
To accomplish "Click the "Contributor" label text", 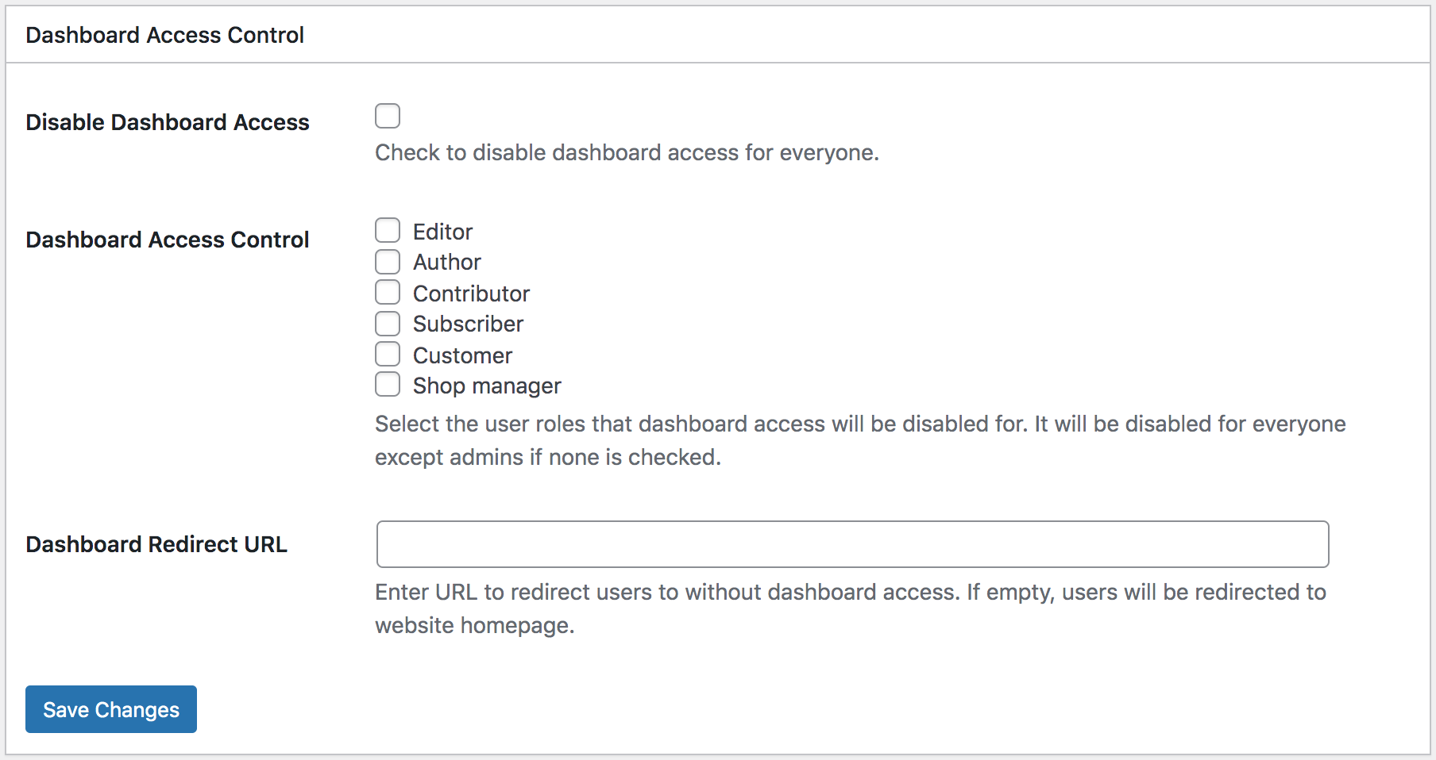I will coord(471,294).
